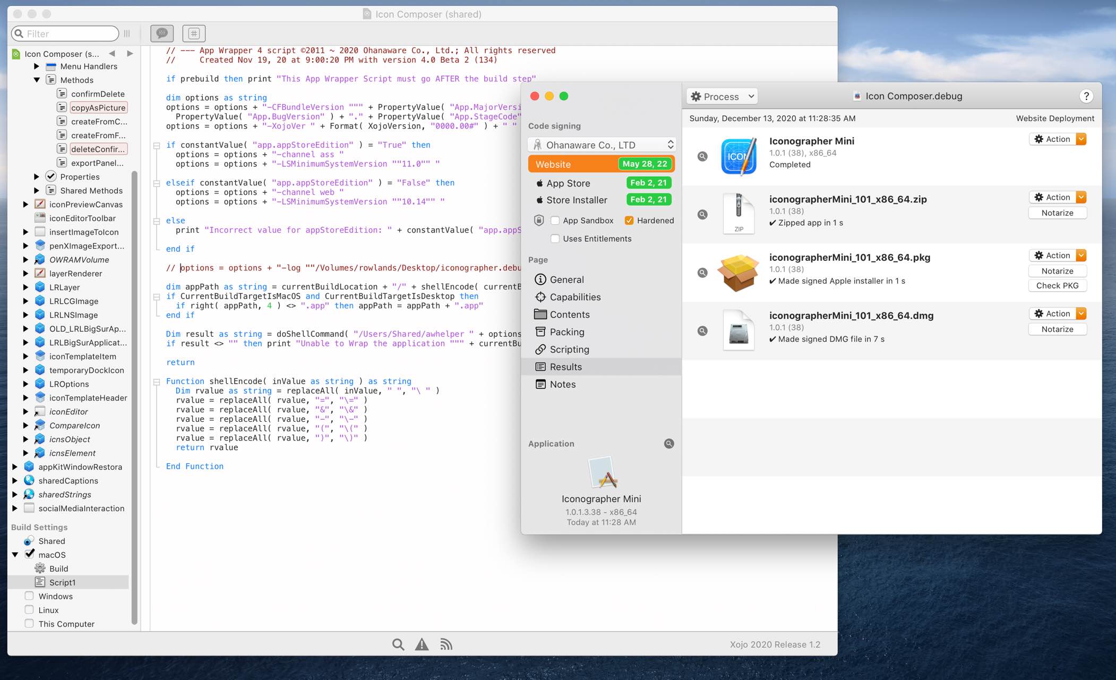Click the Iconographer Mini app icon in results
This screenshot has width=1116, height=680.
click(739, 156)
